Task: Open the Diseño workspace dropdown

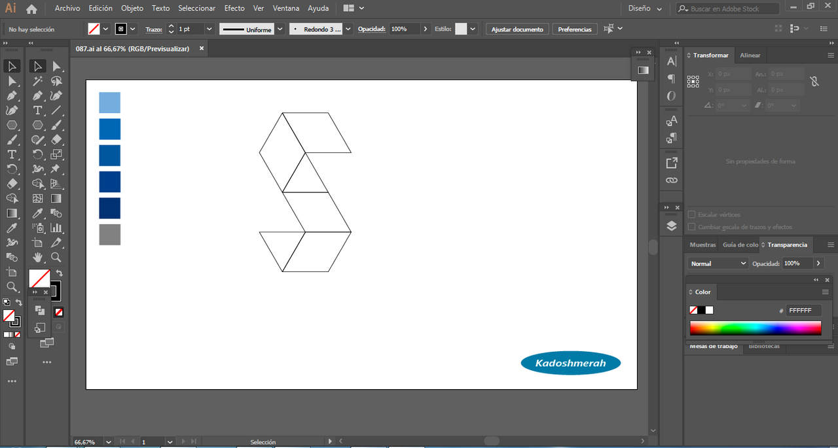Action: (645, 9)
